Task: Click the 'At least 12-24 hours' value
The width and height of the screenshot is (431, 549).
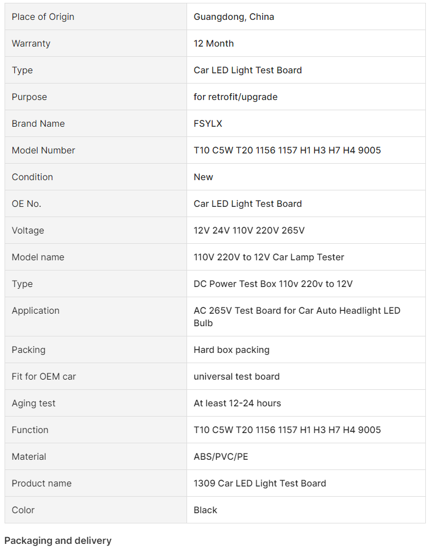Action: pyautogui.click(x=237, y=404)
